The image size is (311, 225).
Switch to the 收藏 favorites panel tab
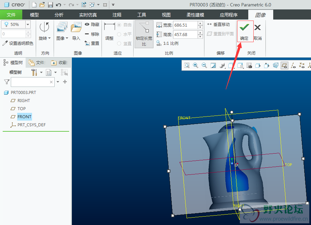[x=60, y=63]
